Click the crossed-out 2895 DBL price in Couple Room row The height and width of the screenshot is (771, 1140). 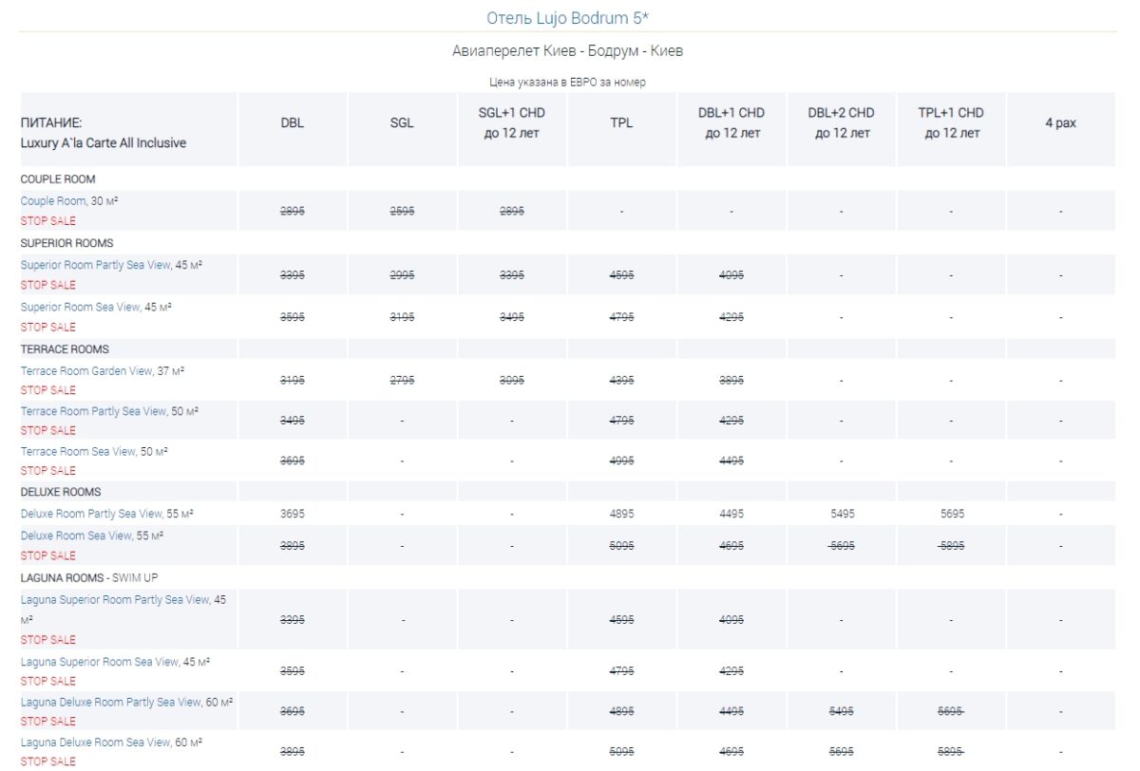[x=293, y=212]
